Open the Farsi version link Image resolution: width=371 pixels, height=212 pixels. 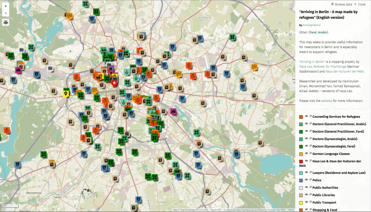pos(313,32)
